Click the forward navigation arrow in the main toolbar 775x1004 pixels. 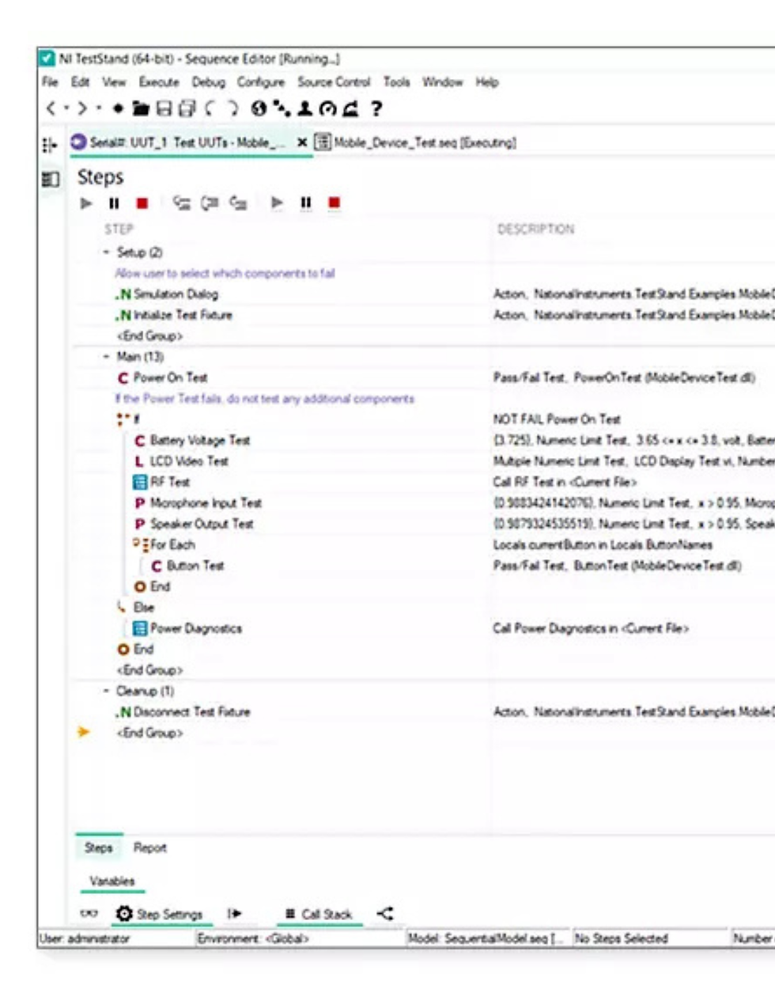point(82,109)
